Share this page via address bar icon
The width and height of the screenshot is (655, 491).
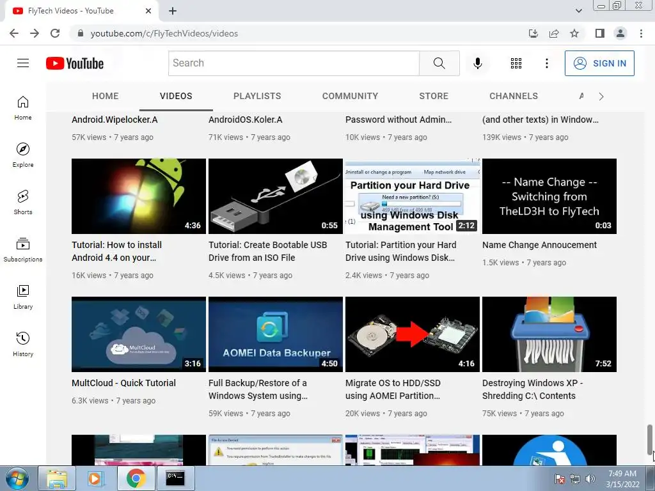[x=554, y=33]
